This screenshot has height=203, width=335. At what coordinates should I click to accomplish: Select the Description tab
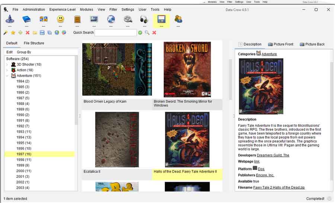click(x=250, y=44)
